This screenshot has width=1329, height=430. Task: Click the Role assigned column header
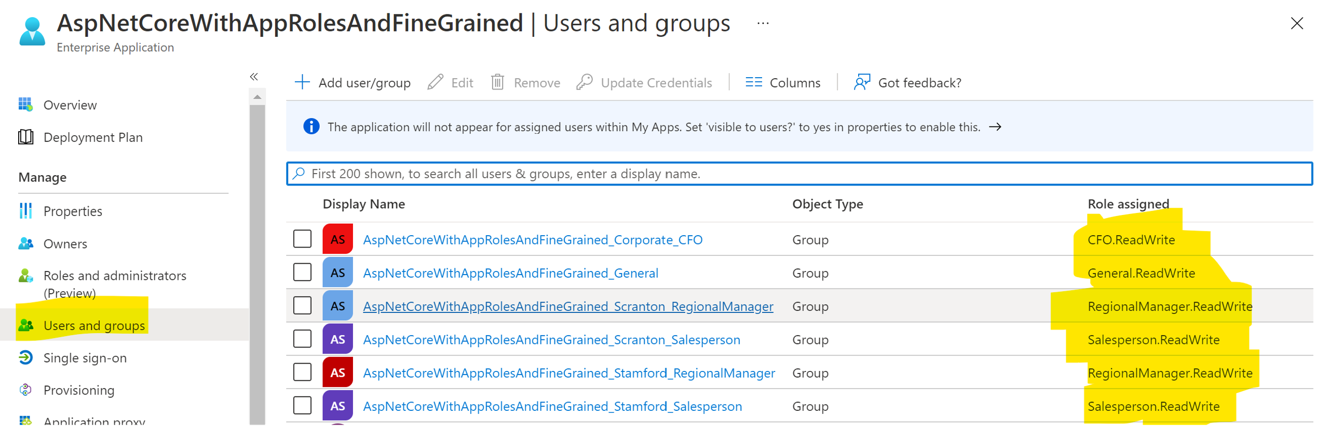[1128, 204]
